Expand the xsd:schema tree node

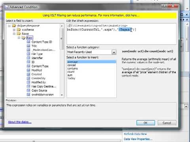click(14, 30)
